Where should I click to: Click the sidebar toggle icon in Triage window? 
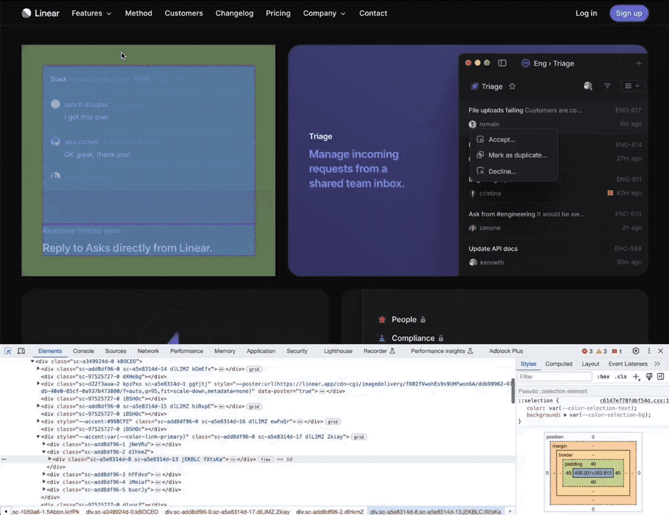[502, 63]
